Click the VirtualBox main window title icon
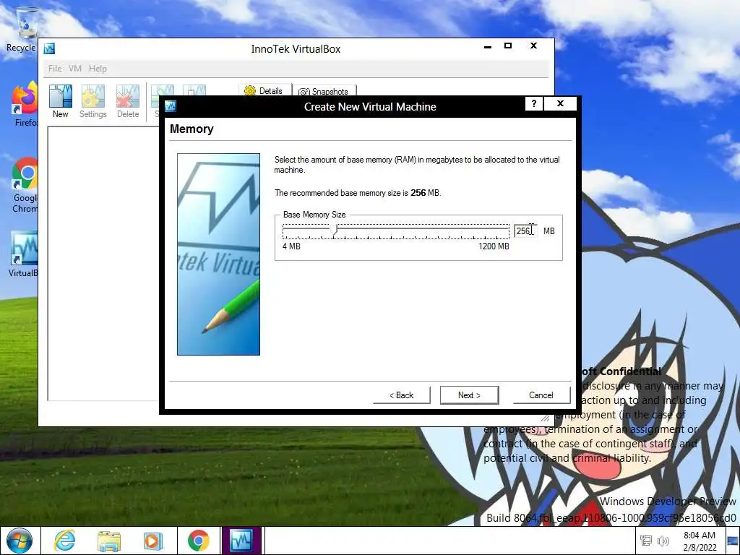 (x=49, y=48)
